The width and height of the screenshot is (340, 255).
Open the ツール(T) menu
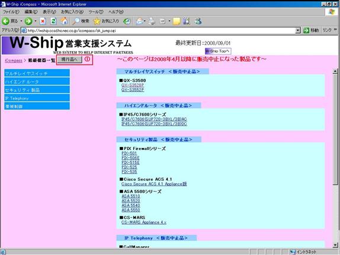coord(96,12)
